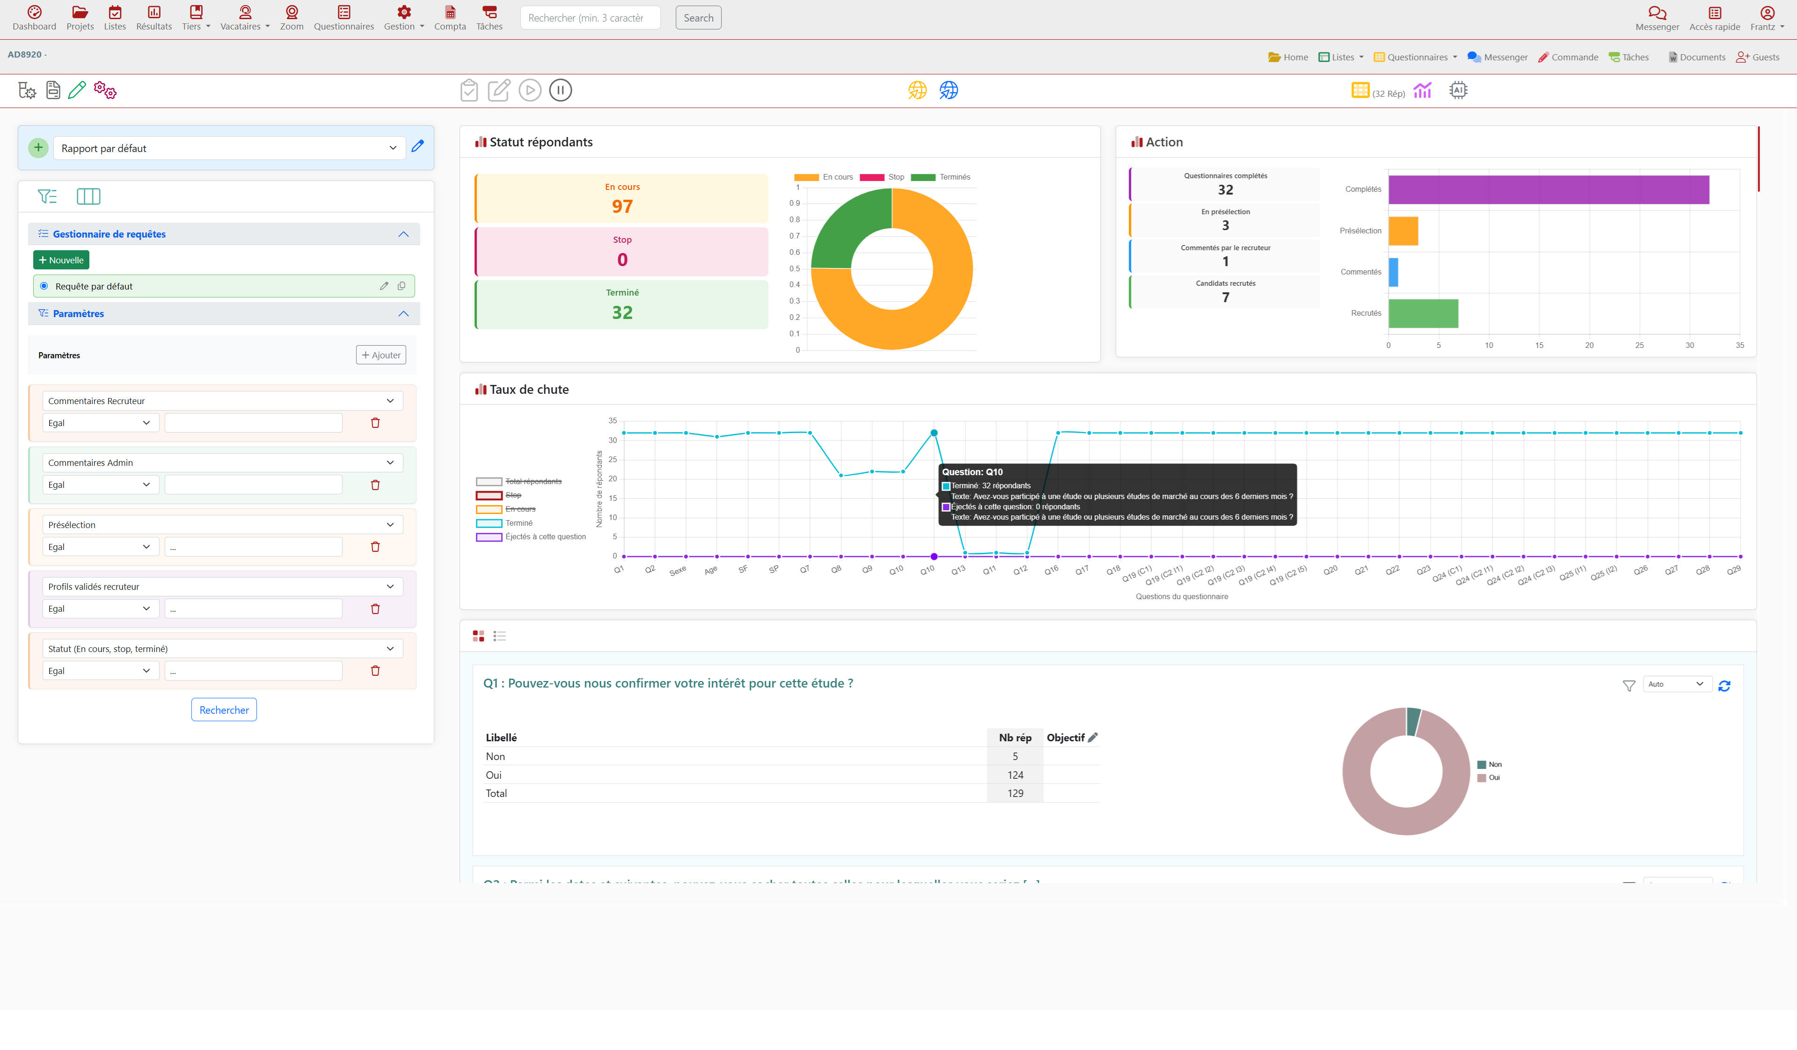Click the play circle icon
This screenshot has height=1050, width=1797.
click(530, 91)
